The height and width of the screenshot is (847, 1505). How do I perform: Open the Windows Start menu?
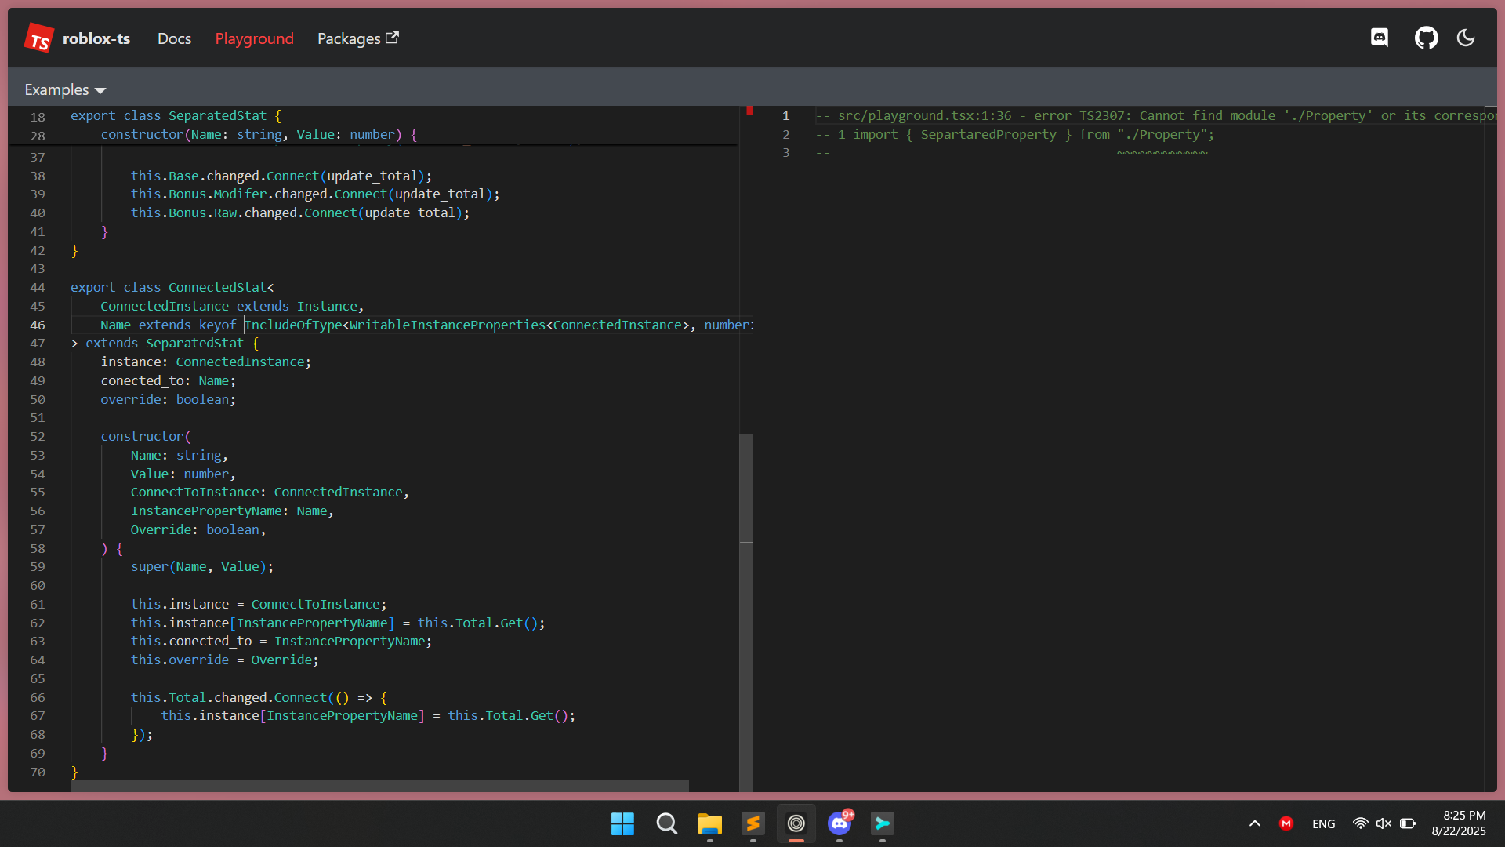(x=622, y=823)
